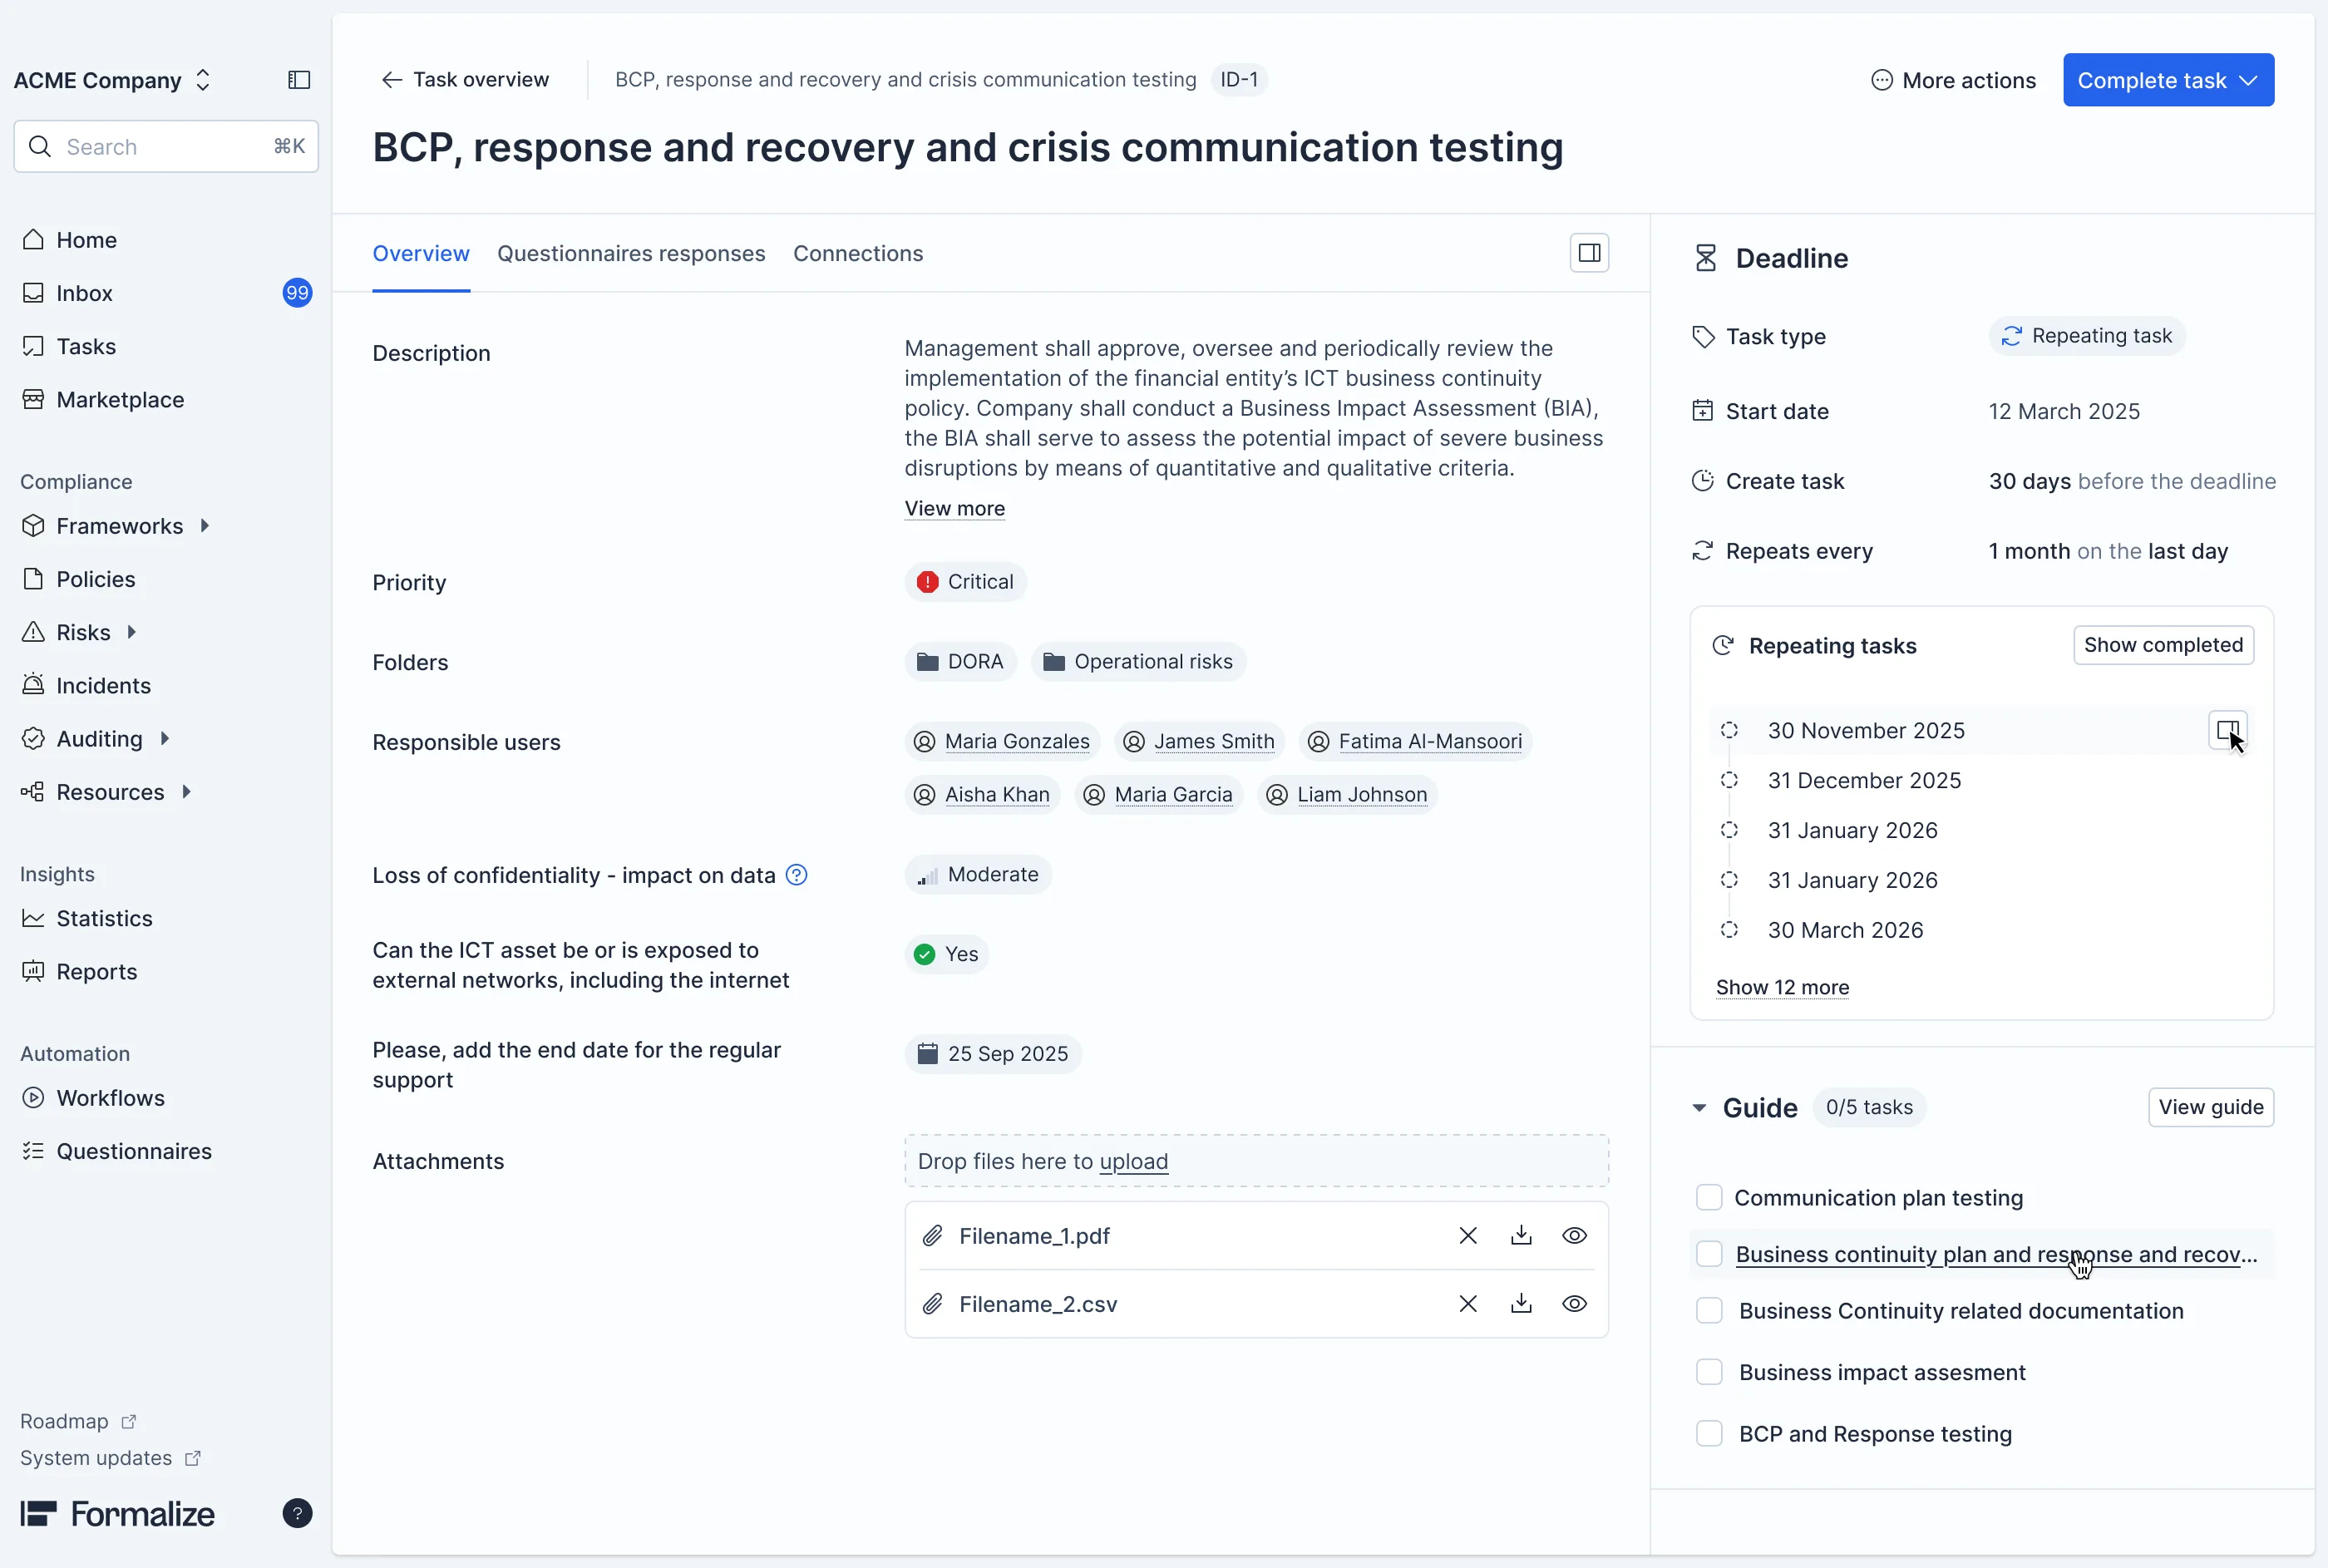Download Filename_1.pdf
Viewport: 2328px width, 1568px height.
tap(1521, 1236)
